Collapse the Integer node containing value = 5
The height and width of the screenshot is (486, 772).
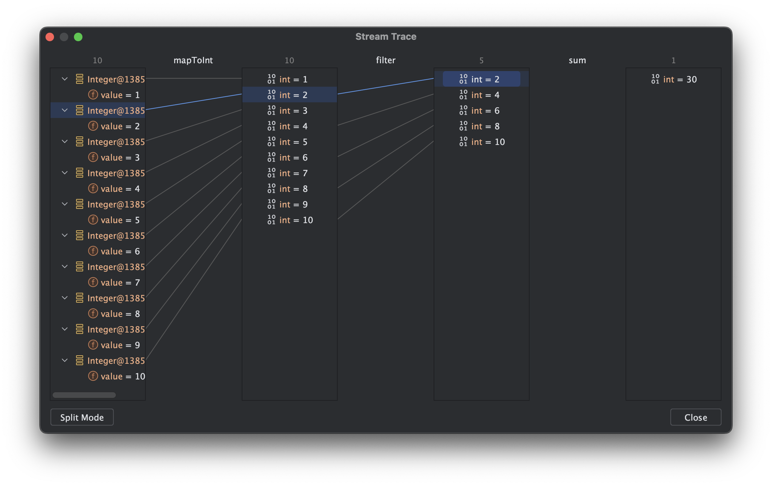tap(65, 204)
